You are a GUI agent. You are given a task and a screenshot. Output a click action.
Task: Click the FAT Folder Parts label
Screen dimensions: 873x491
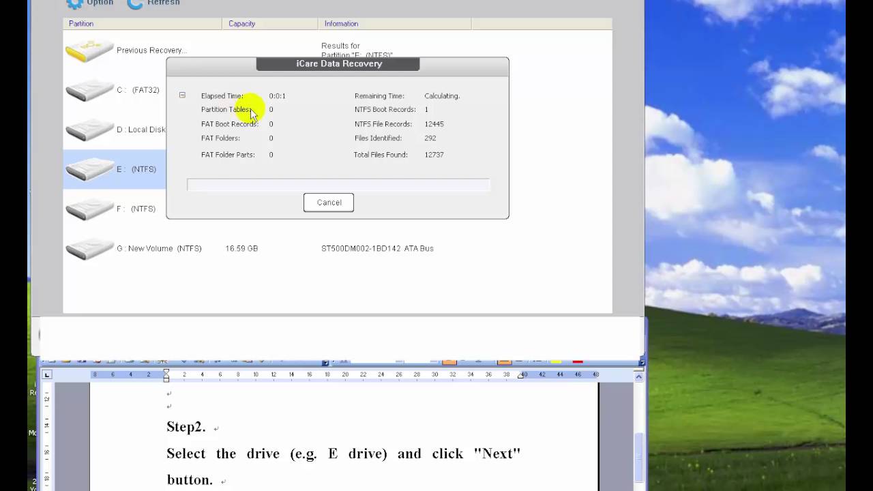pos(228,155)
